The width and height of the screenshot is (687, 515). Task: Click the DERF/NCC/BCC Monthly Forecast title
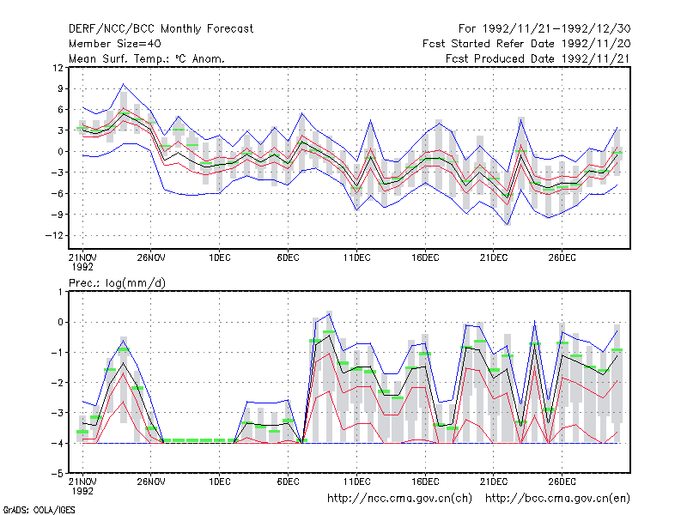(x=161, y=29)
